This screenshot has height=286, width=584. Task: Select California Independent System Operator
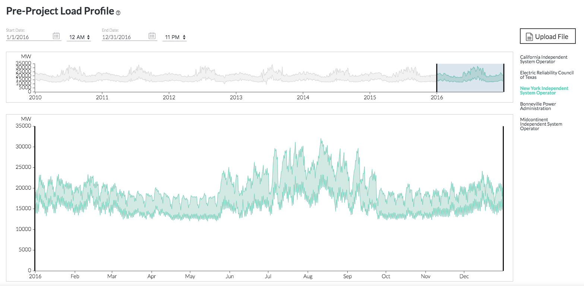pyautogui.click(x=544, y=59)
